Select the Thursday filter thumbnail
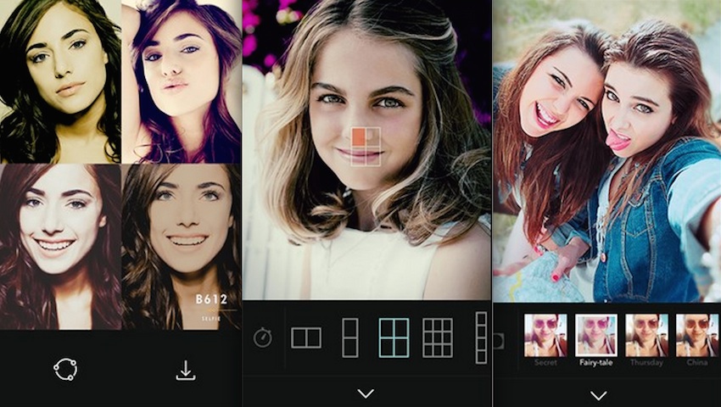This screenshot has height=407, width=721. [646, 335]
